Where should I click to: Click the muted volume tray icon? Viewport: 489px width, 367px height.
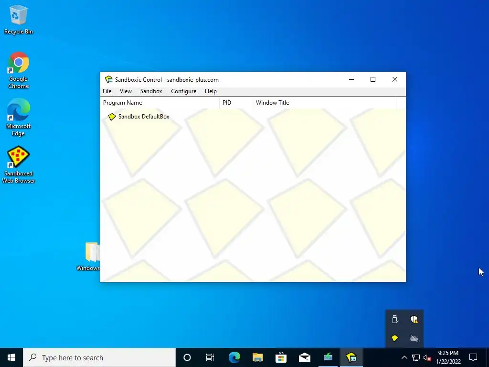pyautogui.click(x=427, y=357)
